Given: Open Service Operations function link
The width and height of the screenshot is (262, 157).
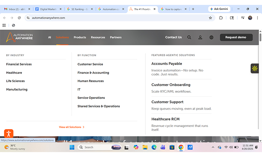Looking at the screenshot, I should pos(91,98).
